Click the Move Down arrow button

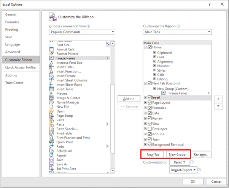pyautogui.click(x=218, y=106)
